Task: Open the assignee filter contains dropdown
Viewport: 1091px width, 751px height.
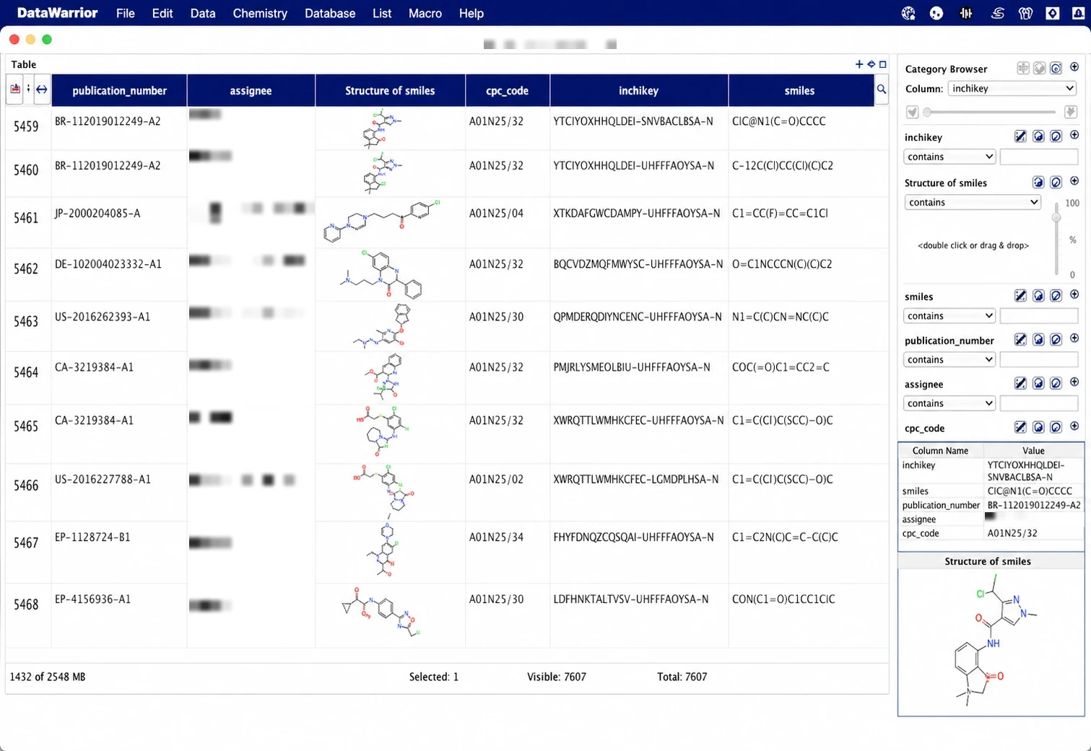Action: point(949,403)
